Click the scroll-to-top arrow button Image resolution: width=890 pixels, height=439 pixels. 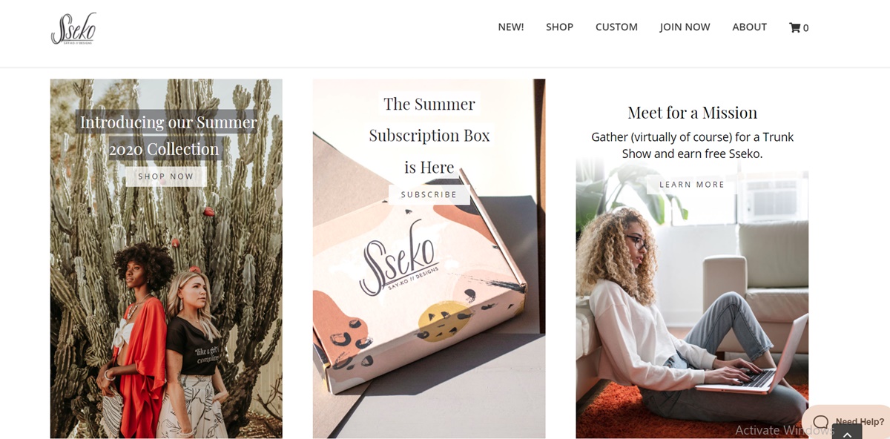pos(847,432)
